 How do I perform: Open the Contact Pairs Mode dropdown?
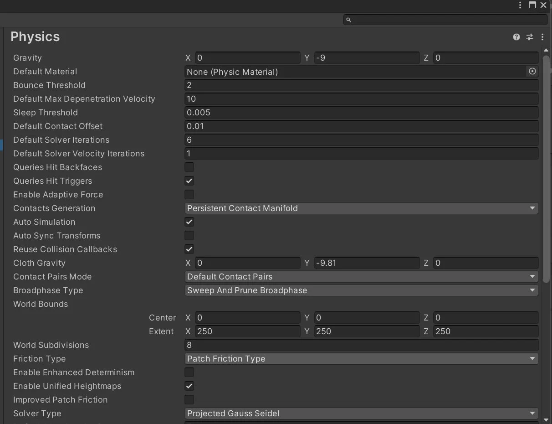pyautogui.click(x=362, y=276)
